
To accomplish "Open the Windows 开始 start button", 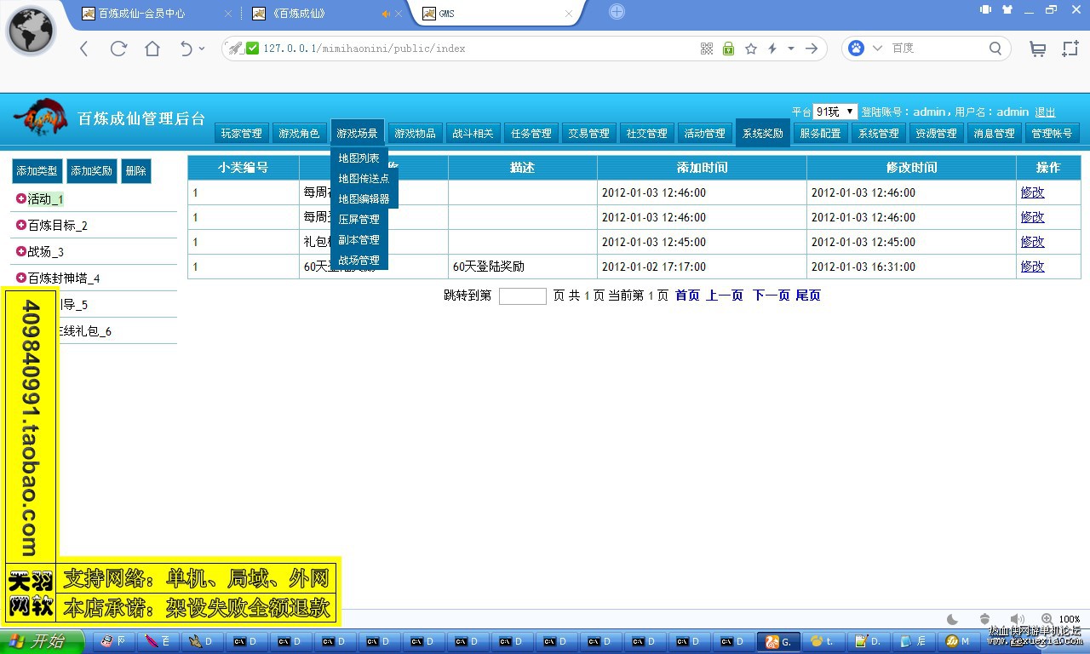I will pyautogui.click(x=43, y=641).
